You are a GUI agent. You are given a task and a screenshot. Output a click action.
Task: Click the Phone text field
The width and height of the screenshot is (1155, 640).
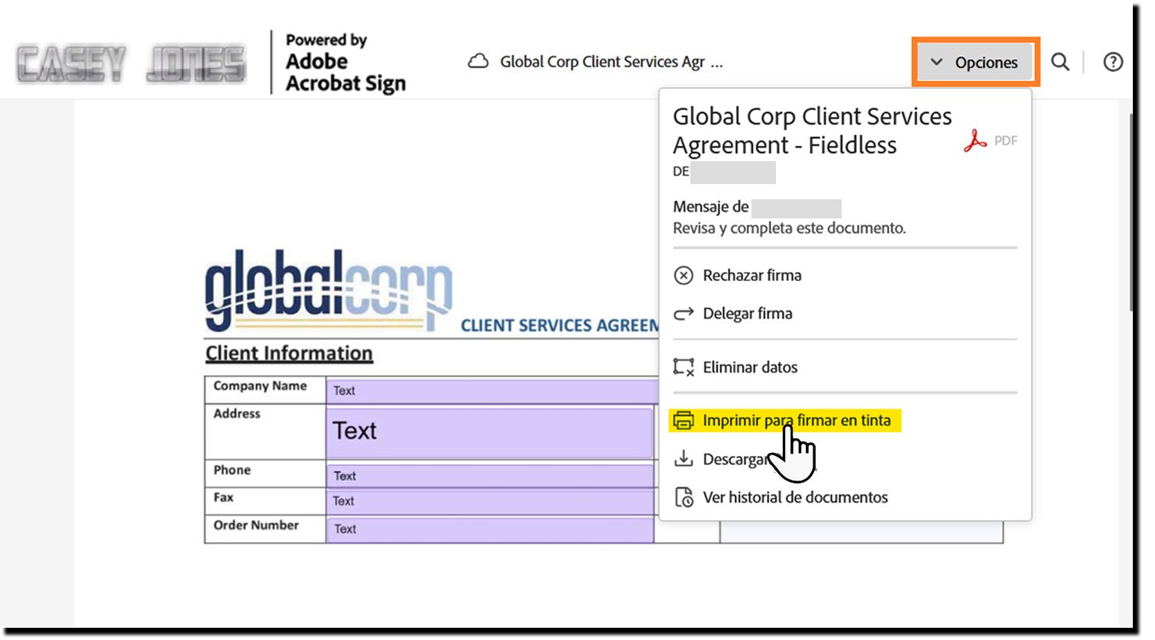(490, 475)
